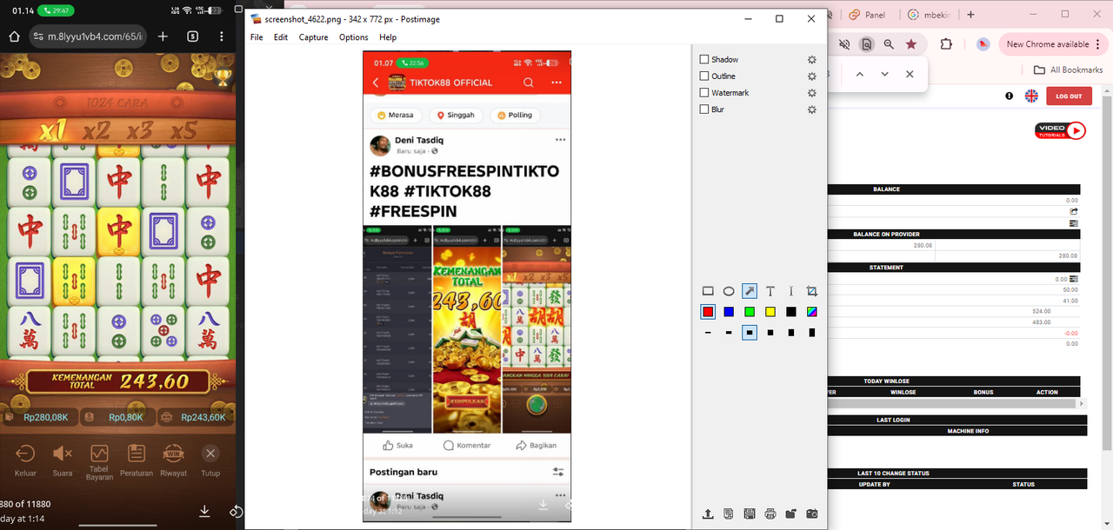This screenshot has height=530, width=1113.
Task: Open a new Chrome tab with plus
Action: (970, 15)
